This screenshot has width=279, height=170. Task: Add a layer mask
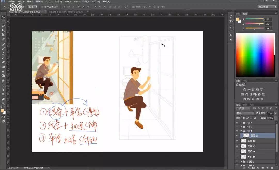[253, 168]
